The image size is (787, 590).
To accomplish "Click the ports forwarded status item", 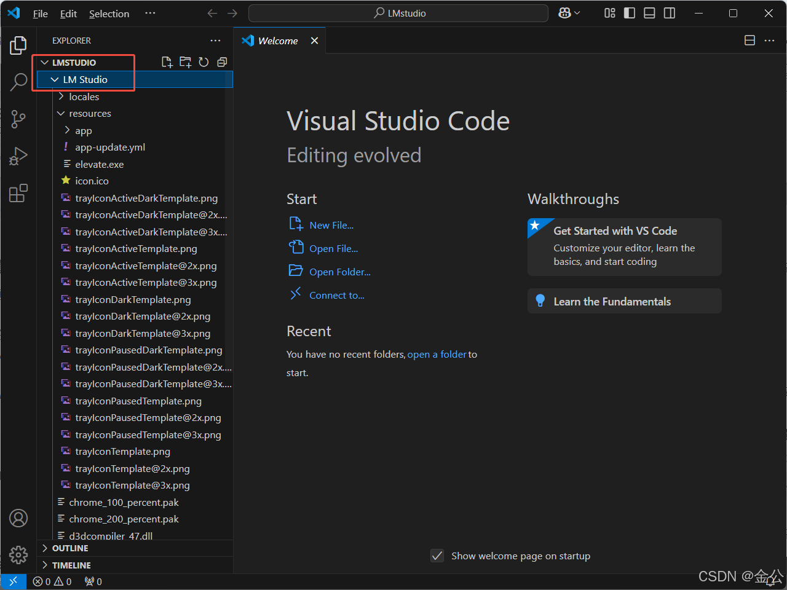I will 93,581.
